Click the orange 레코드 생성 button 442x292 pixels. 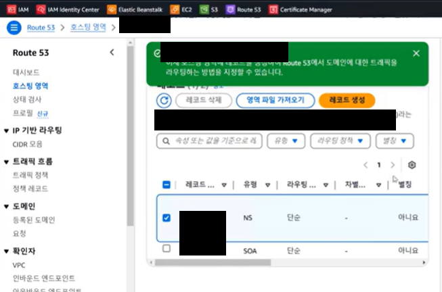(x=347, y=101)
